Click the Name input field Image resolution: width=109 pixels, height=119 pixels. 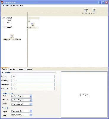(x=33, y=76)
